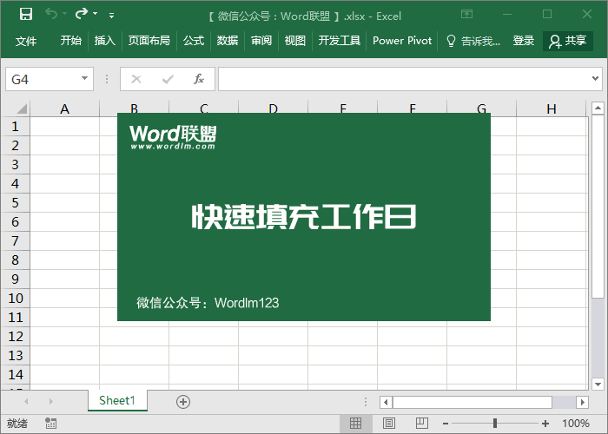
Task: Click inside the formula bar input
Action: pos(404,79)
